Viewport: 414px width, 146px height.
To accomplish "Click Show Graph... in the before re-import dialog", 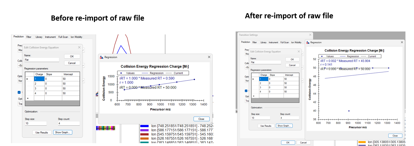I will [x=63, y=133].
